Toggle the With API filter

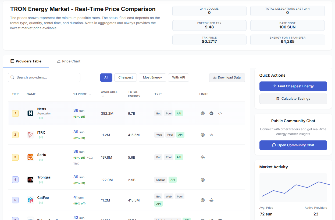pyautogui.click(x=179, y=77)
